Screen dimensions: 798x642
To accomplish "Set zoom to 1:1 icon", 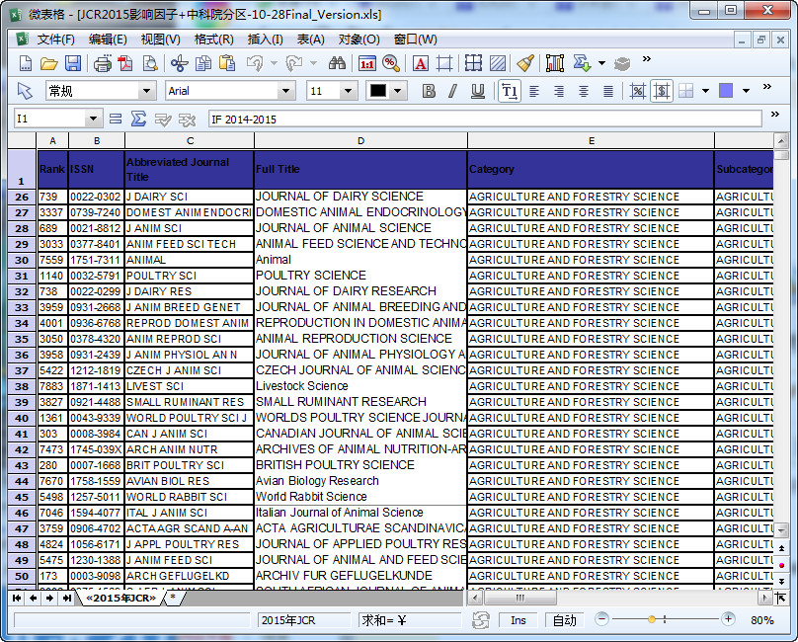I will pyautogui.click(x=367, y=63).
